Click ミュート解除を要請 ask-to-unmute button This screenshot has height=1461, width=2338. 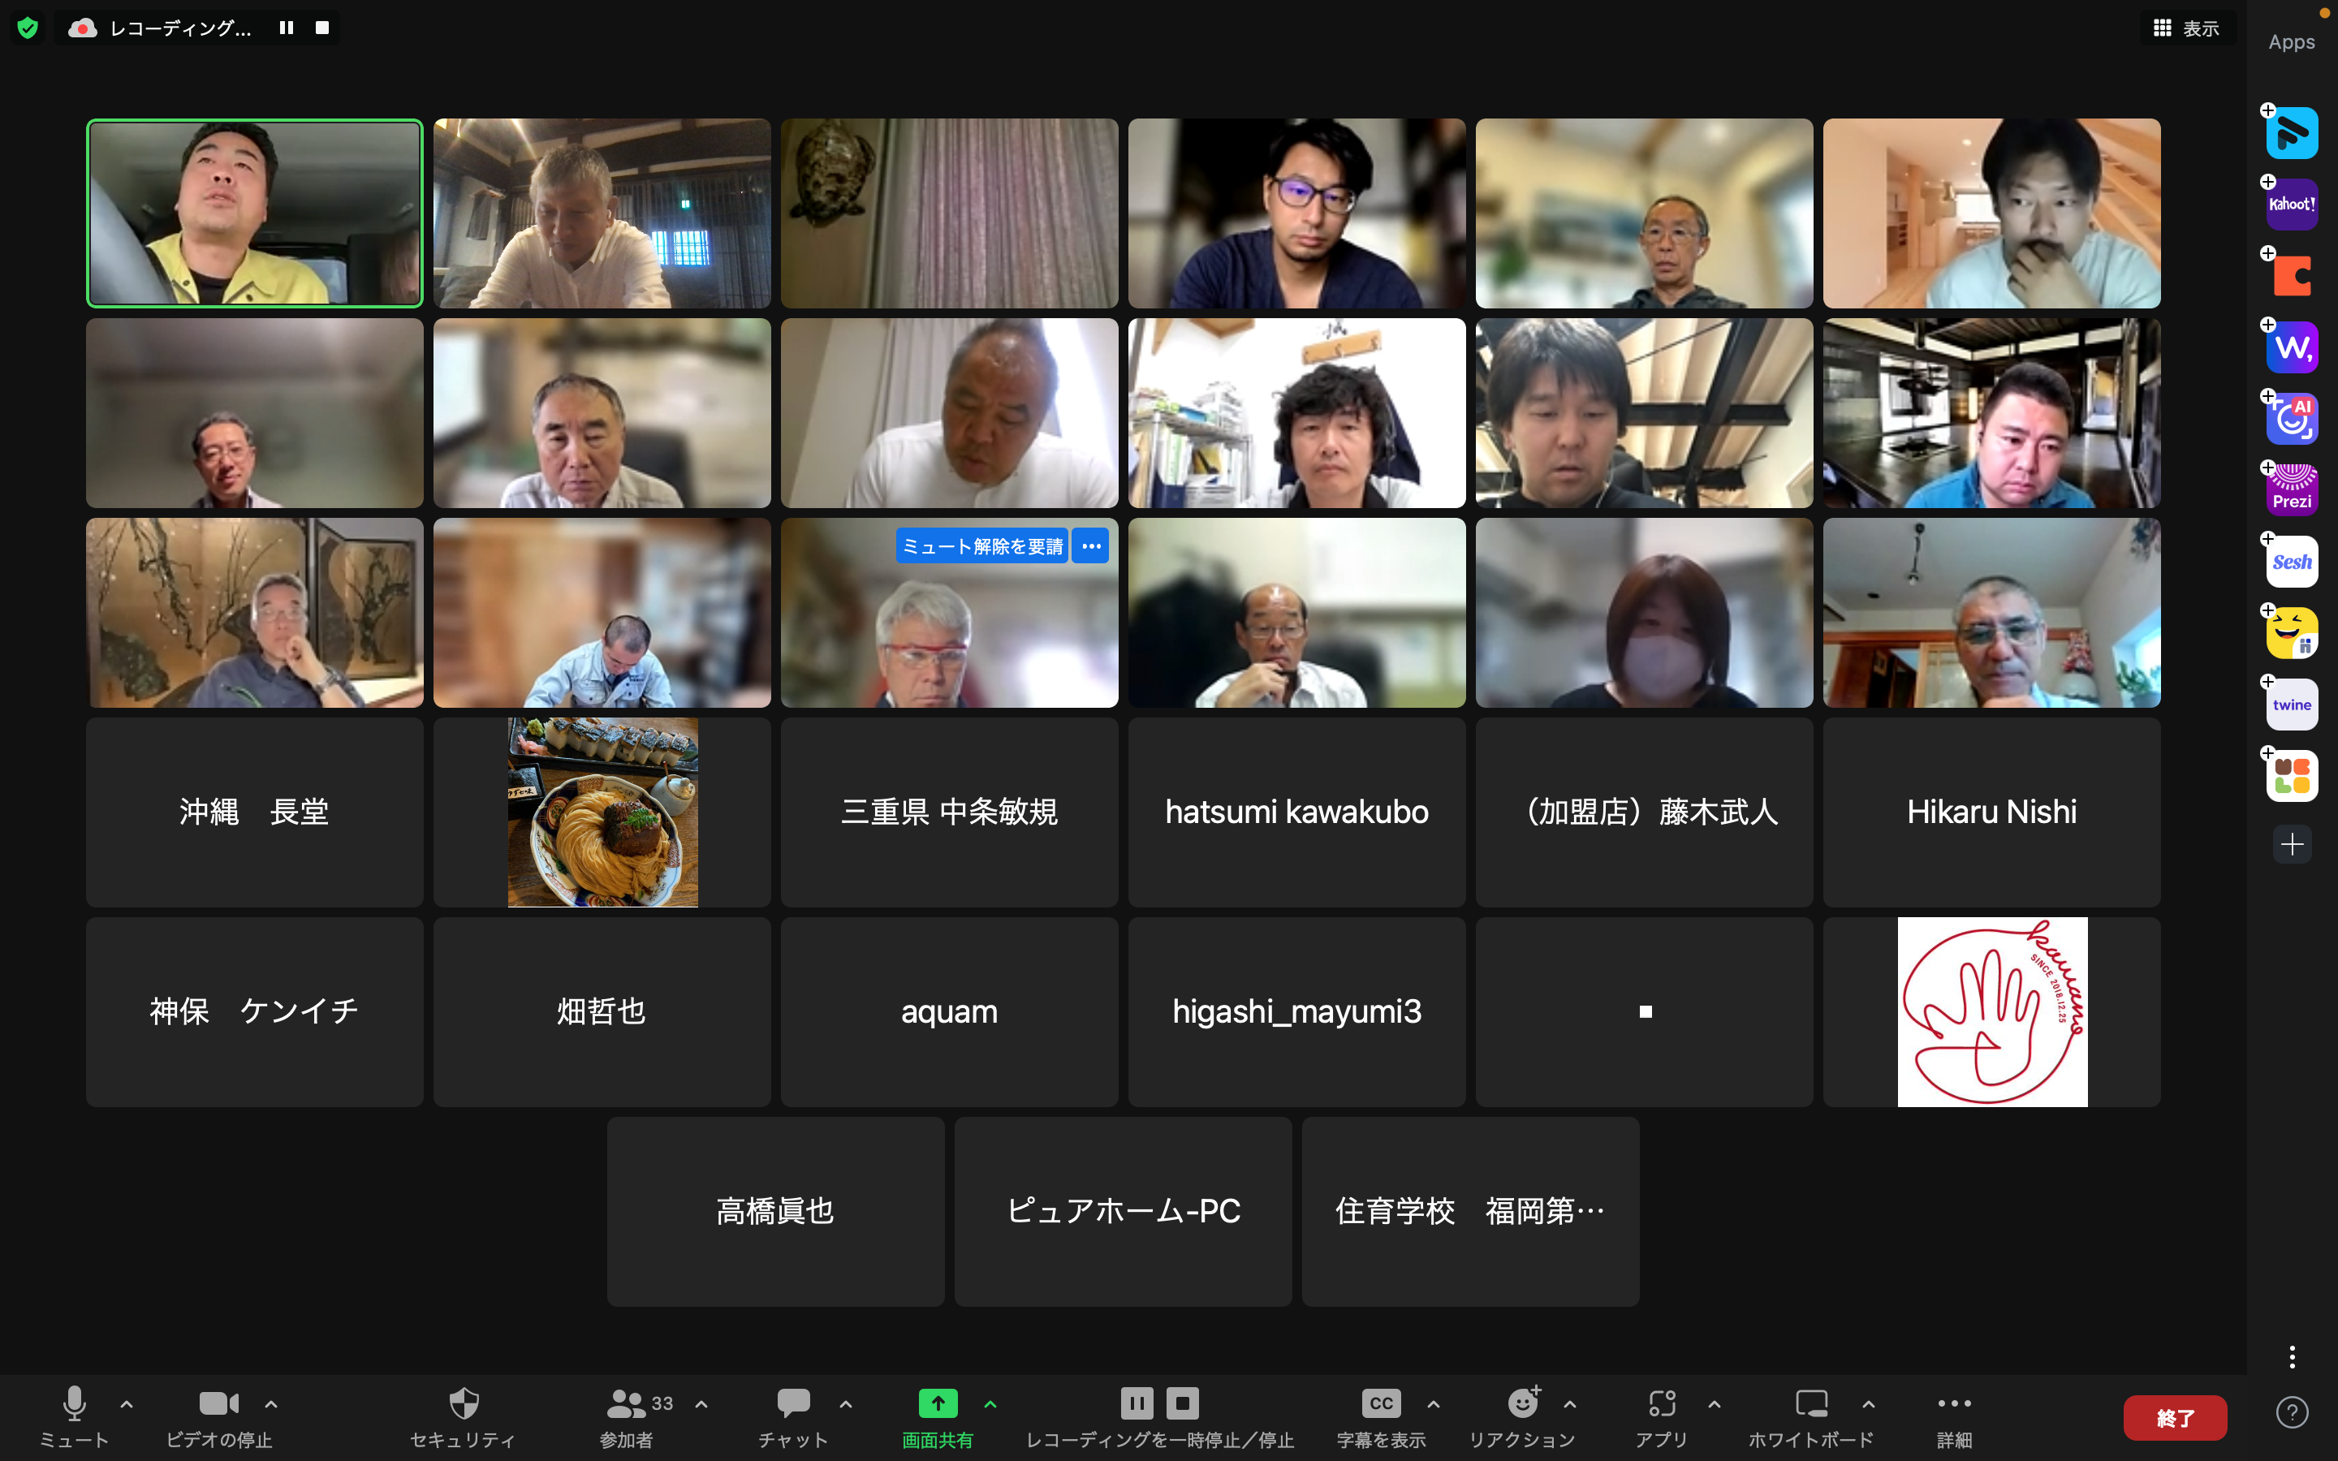pyautogui.click(x=981, y=546)
